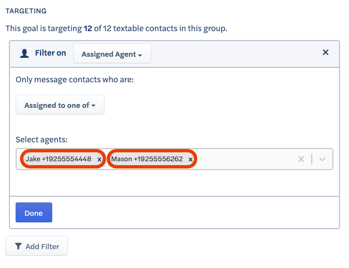The image size is (349, 268).
Task: Click the TARGETING section heading
Action: point(26,11)
